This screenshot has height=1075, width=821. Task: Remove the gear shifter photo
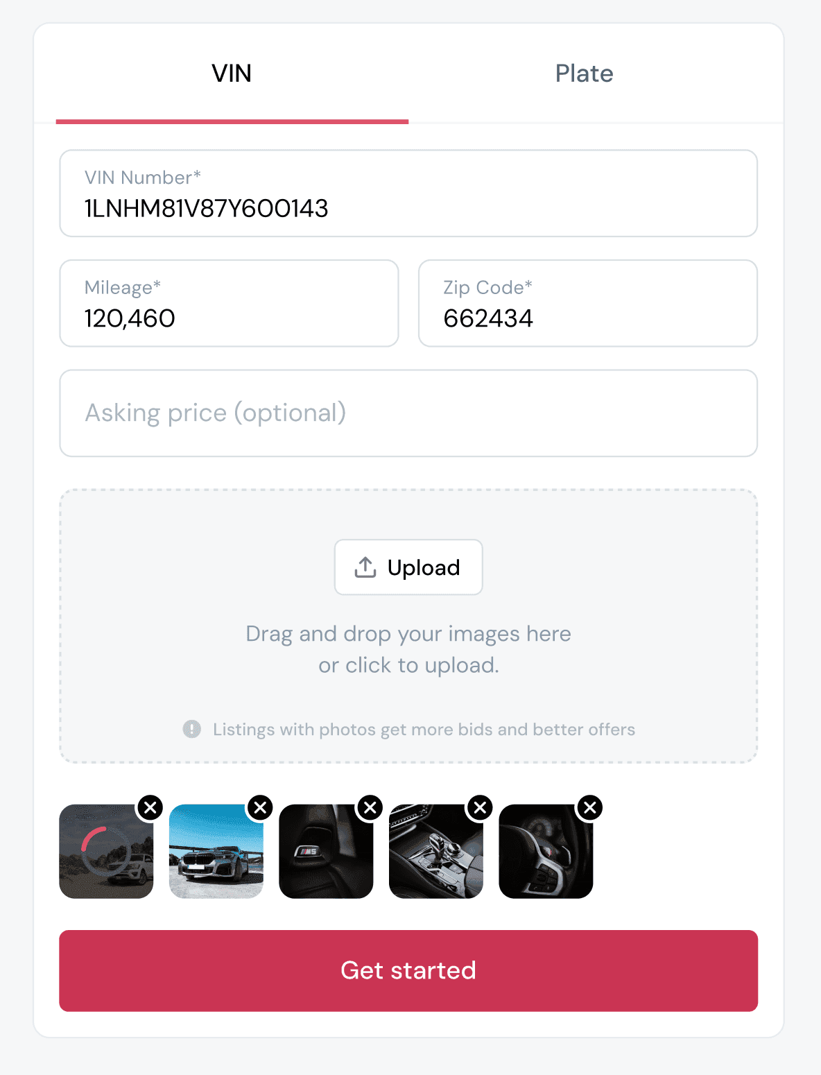[479, 807]
